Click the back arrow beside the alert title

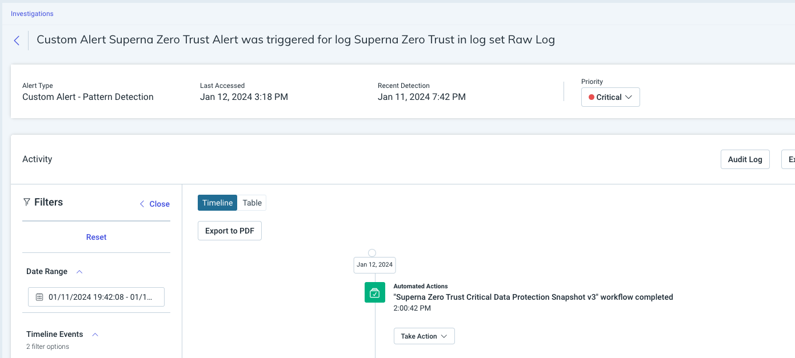[16, 40]
